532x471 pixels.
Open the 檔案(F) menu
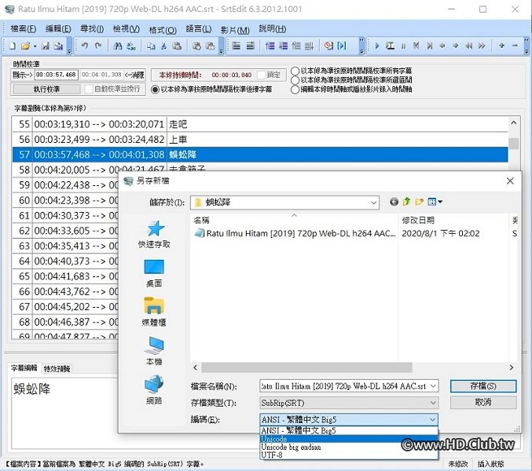[x=23, y=29]
